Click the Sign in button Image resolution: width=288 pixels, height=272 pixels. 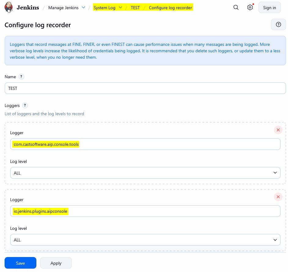click(x=269, y=8)
